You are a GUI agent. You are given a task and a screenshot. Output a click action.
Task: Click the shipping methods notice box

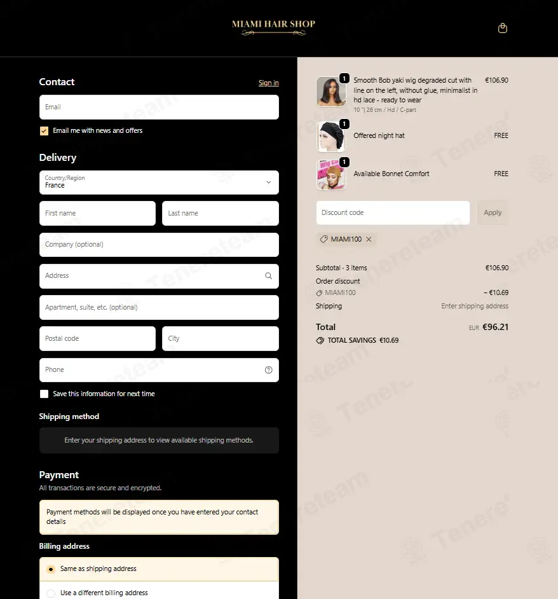tap(159, 441)
